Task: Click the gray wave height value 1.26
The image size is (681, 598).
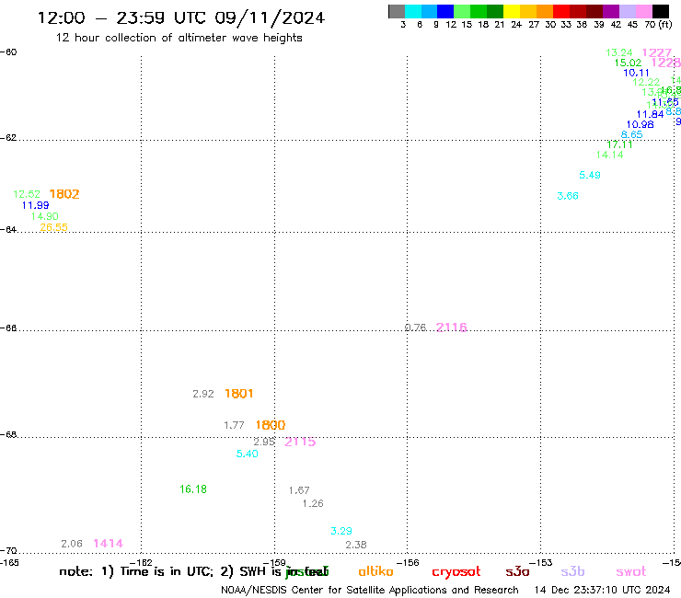Action: 313,503
